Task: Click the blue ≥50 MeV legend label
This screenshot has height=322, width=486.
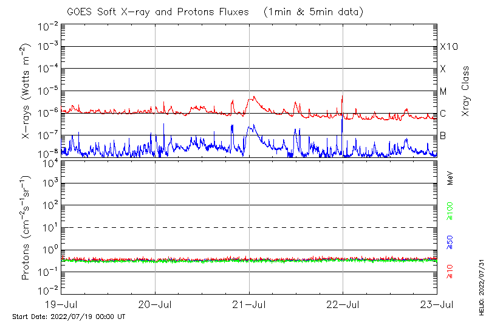Action: pyautogui.click(x=450, y=242)
